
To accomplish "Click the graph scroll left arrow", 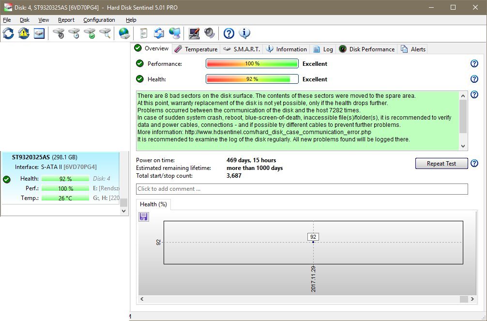I will pos(142,299).
